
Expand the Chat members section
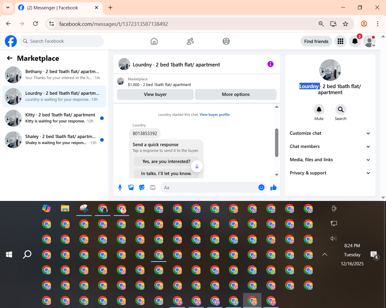(330, 146)
